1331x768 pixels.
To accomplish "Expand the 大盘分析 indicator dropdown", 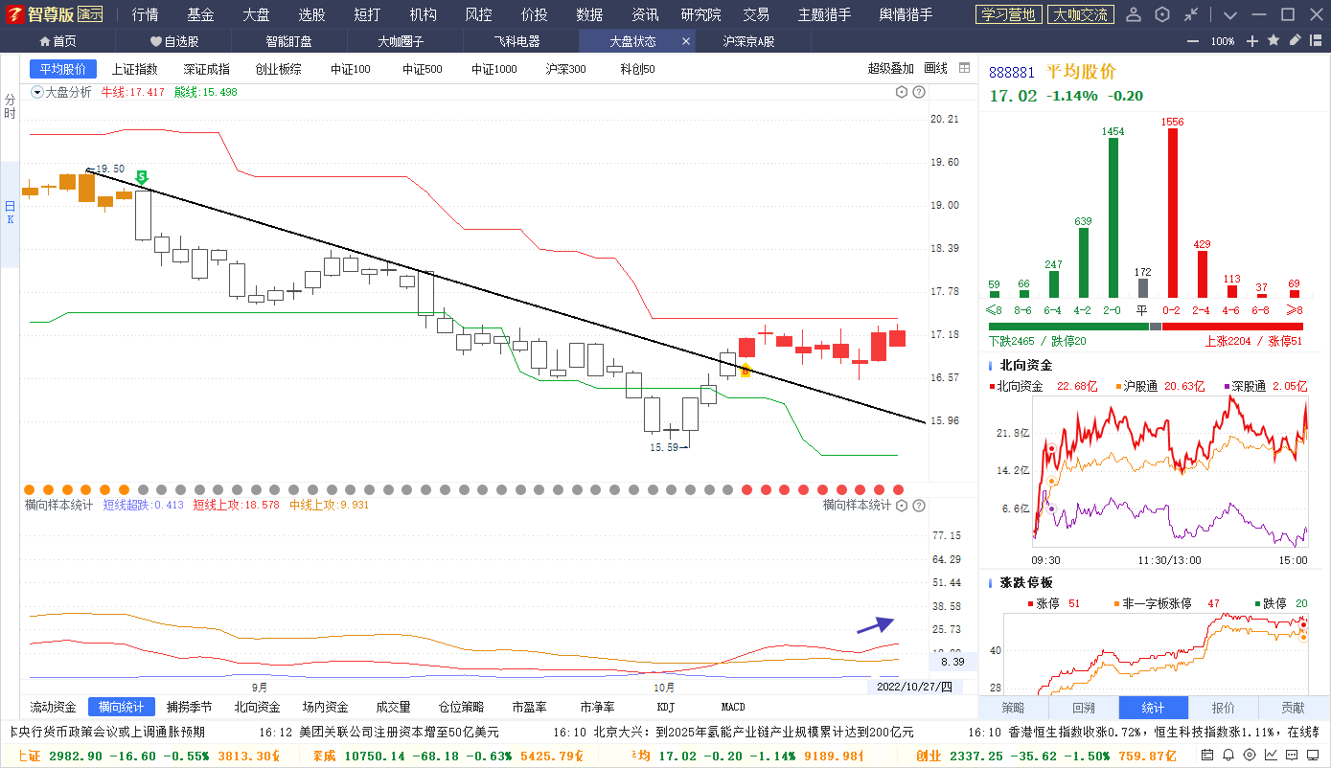I will tap(37, 92).
